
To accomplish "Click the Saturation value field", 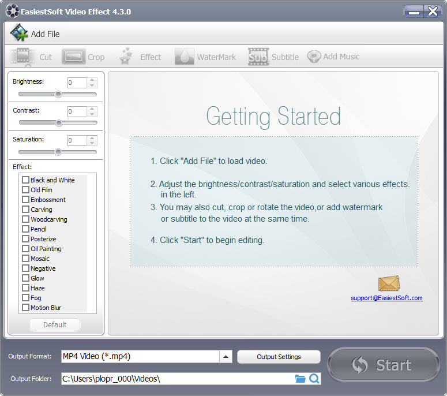I will tap(77, 140).
